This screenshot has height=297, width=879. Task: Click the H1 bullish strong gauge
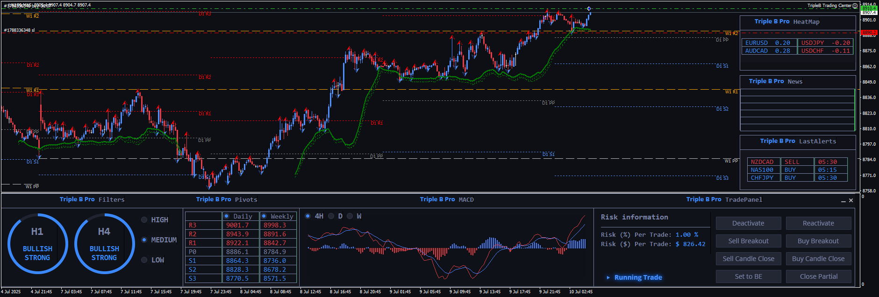coord(37,243)
